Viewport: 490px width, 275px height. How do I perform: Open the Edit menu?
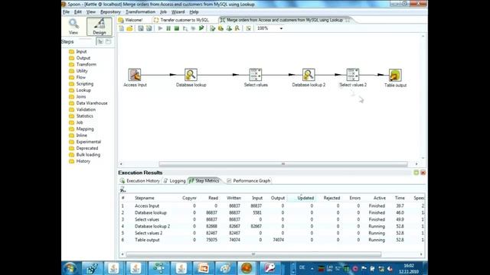tap(78, 12)
